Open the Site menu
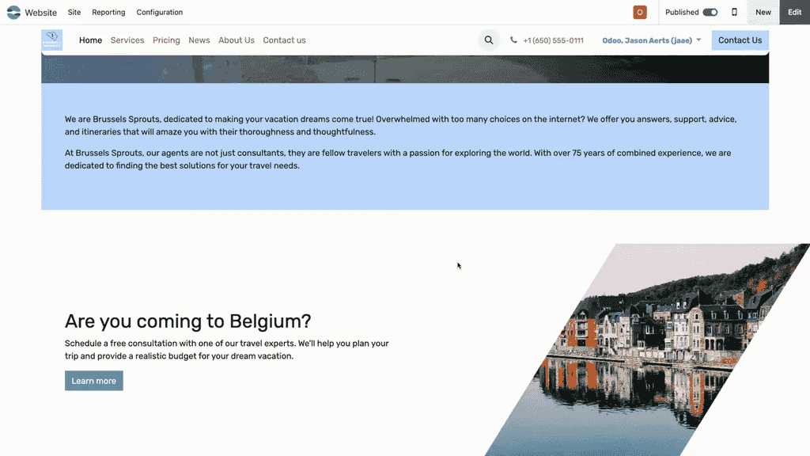810x456 pixels. tap(74, 13)
